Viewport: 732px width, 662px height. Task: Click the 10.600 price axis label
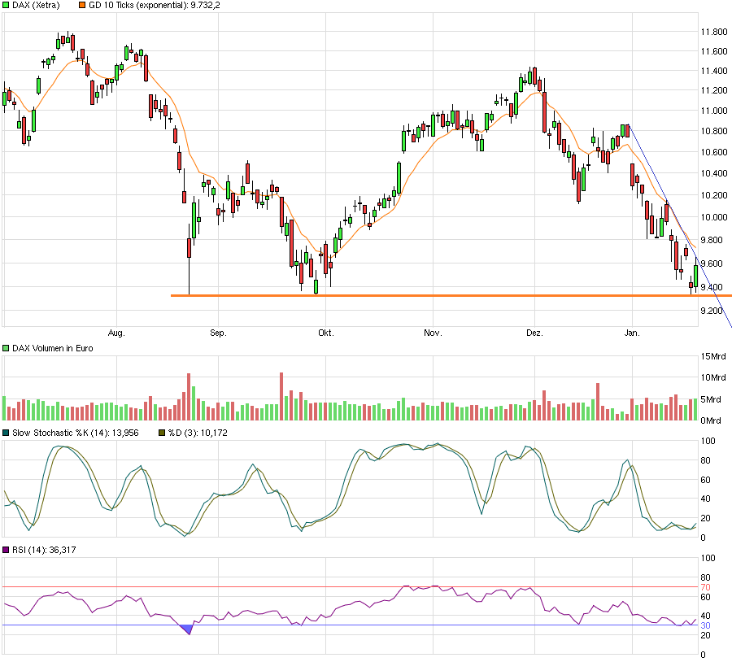tap(714, 152)
